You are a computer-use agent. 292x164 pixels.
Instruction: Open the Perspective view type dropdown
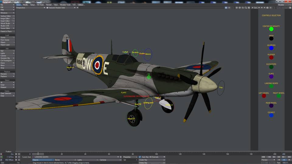(x=30, y=8)
